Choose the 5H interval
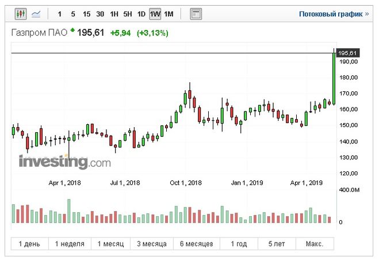 pyautogui.click(x=128, y=14)
